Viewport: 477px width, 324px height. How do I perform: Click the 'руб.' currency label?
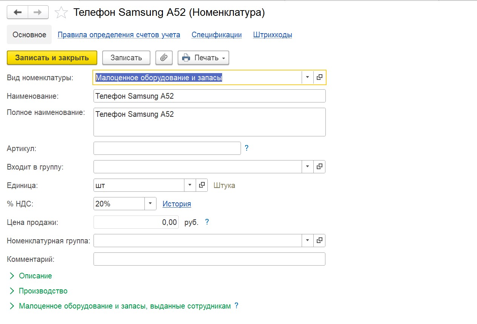191,222
